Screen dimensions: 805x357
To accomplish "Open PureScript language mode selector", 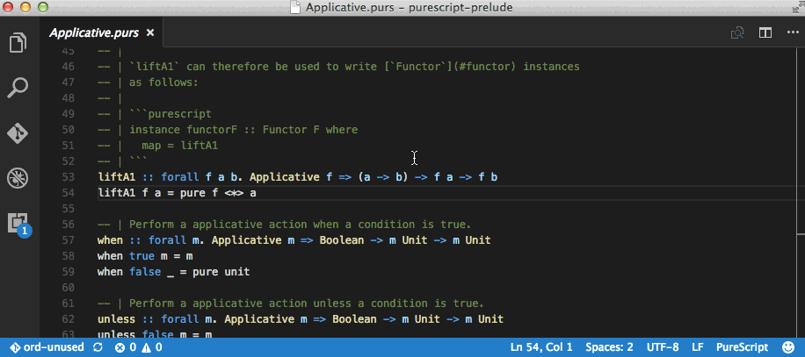I will (x=742, y=347).
